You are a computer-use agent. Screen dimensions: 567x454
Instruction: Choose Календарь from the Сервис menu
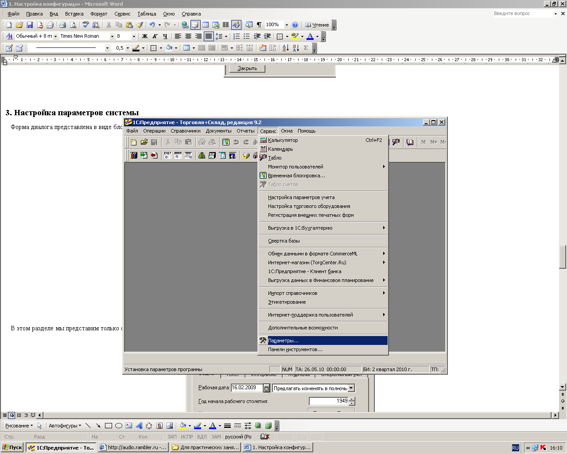coord(322,149)
